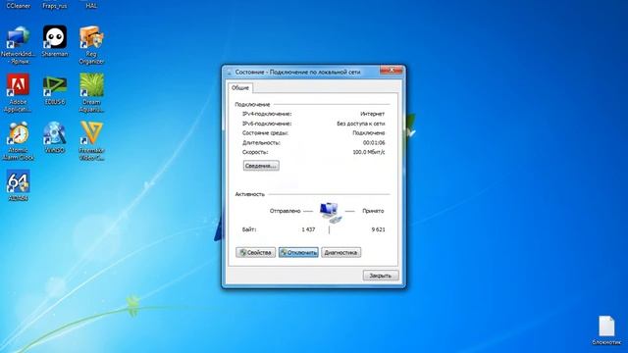
Task: Click the received bytes value 9 621
Action: pos(378,229)
